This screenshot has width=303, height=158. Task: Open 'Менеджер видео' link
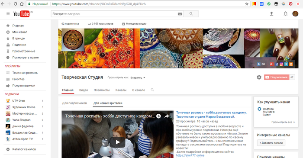tap(134, 24)
